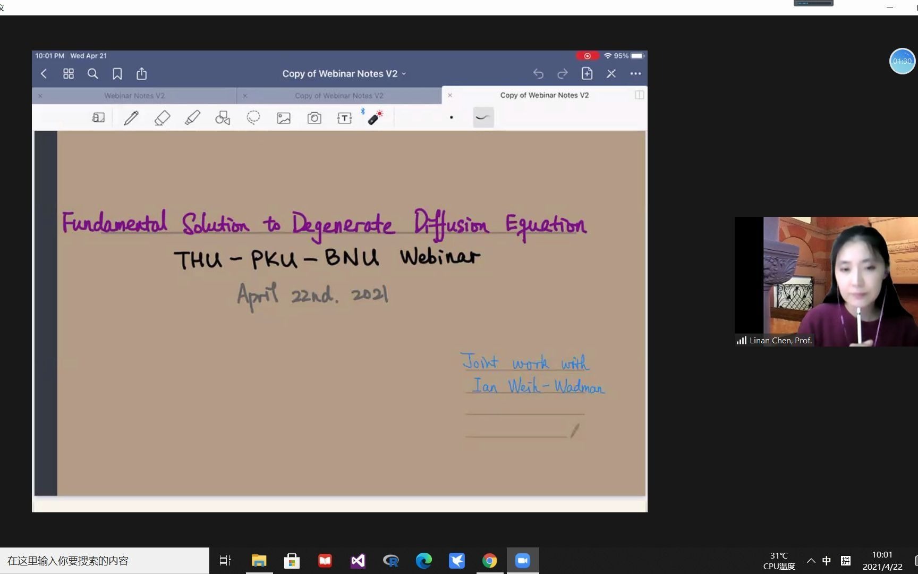Add a new page to the notebook
This screenshot has height=574, width=918.
(587, 74)
